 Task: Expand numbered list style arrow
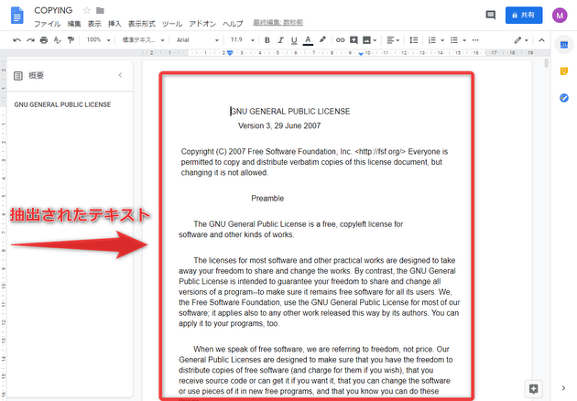pos(442,40)
